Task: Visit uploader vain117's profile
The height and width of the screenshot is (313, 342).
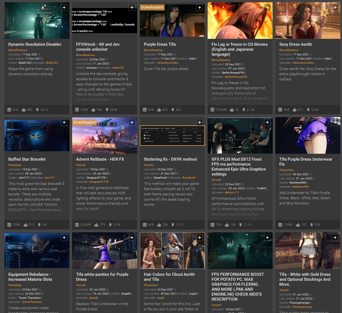Action: point(50,178)
